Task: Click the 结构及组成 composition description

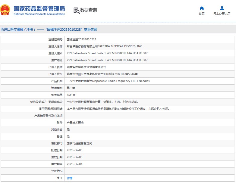Action: point(103,102)
